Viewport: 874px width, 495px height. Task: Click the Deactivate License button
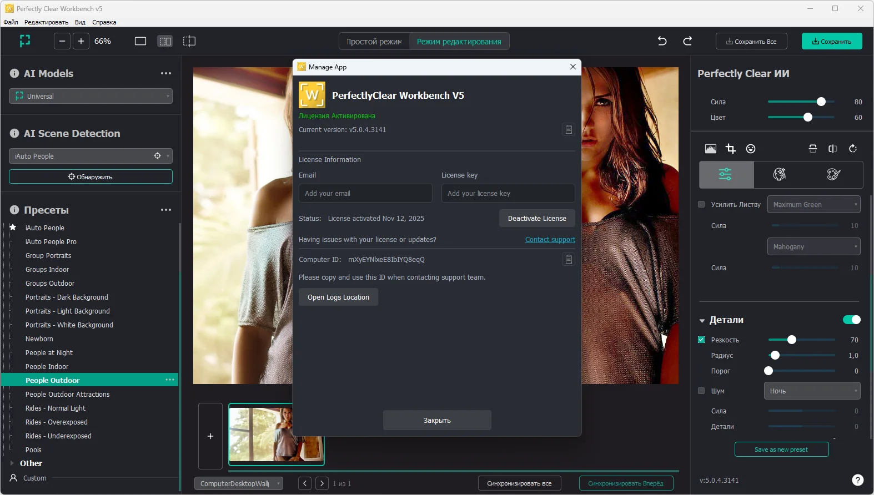[x=537, y=219]
